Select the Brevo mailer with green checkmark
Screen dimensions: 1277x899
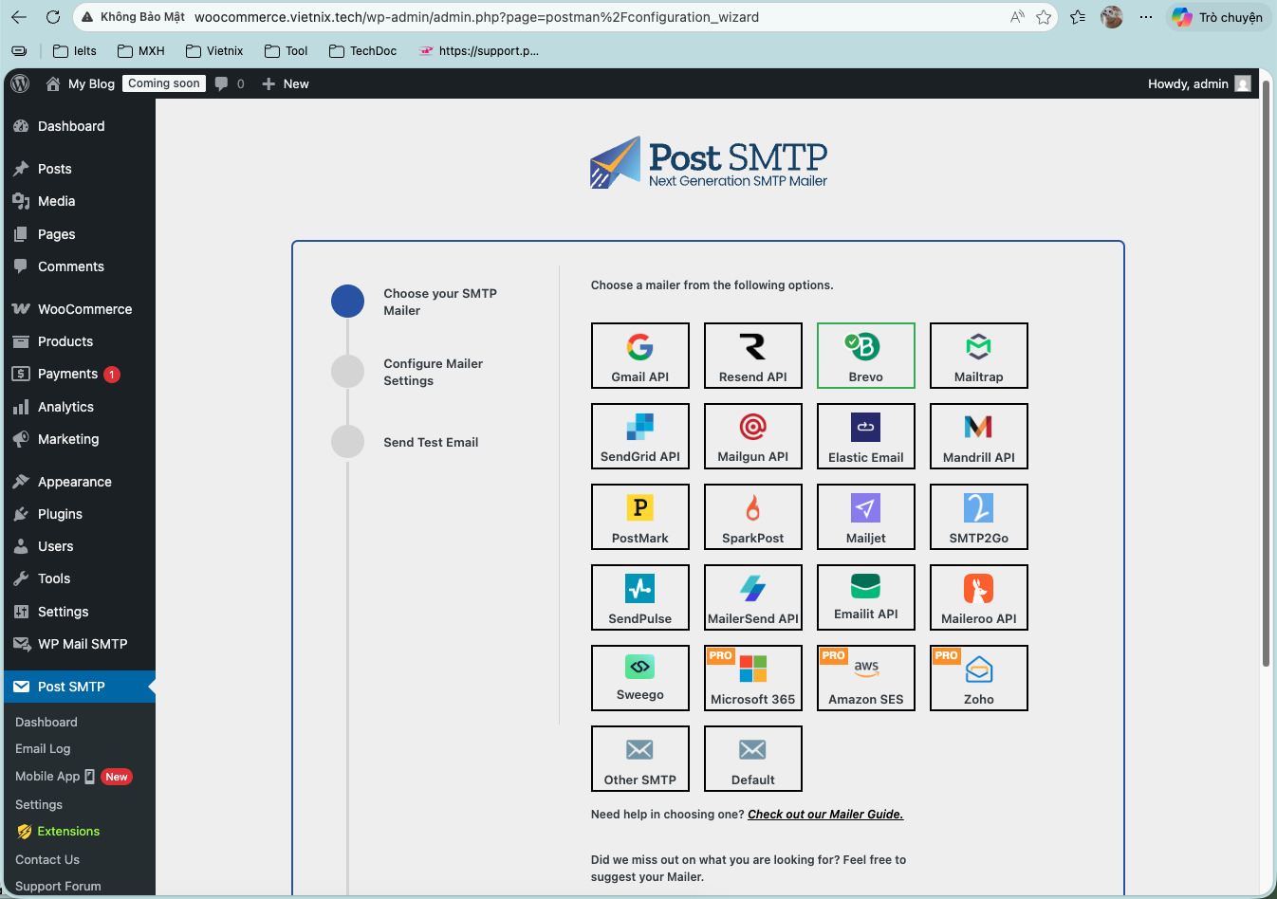click(865, 356)
